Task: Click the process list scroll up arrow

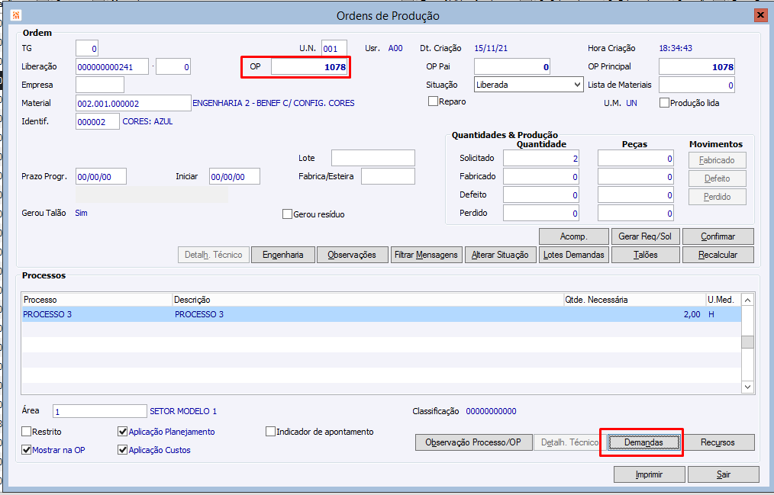Action: tap(748, 300)
